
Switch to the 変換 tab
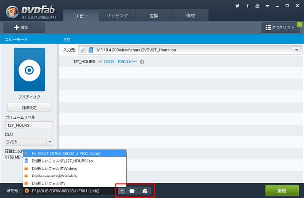pyautogui.click(x=154, y=16)
